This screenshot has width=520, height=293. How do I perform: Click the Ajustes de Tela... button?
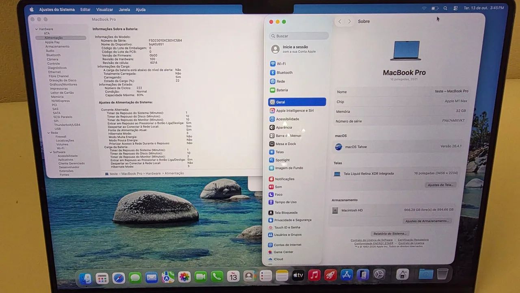pyautogui.click(x=440, y=185)
